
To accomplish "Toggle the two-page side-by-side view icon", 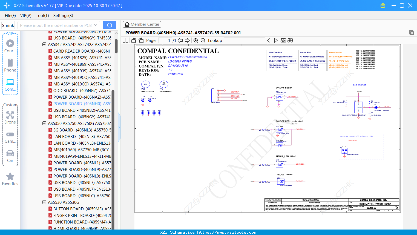I will (x=126, y=40).
